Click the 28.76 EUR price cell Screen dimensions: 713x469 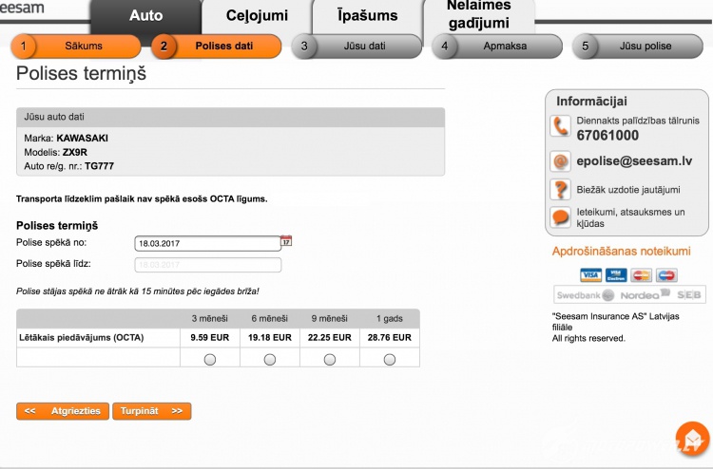click(x=389, y=338)
